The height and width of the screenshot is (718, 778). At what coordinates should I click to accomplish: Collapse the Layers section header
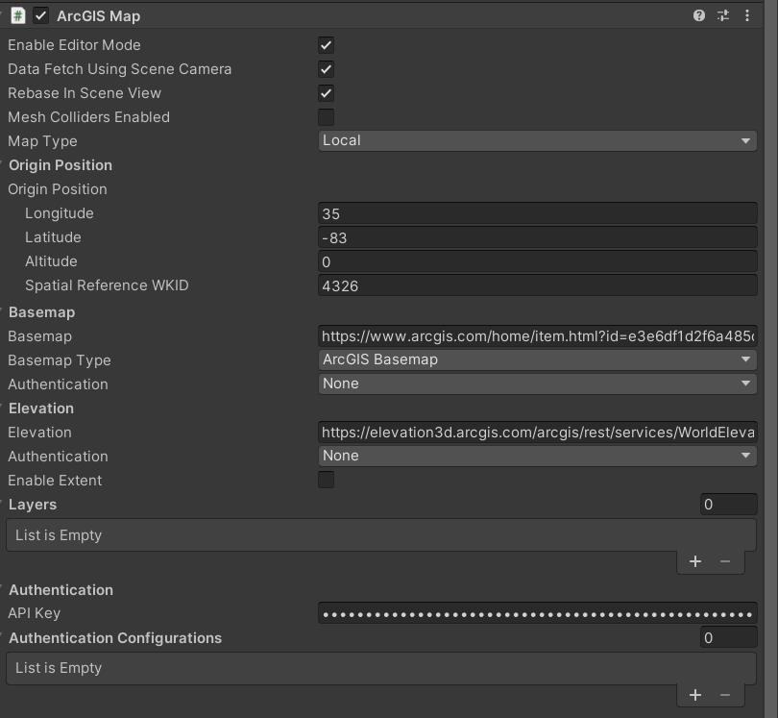point(33,505)
